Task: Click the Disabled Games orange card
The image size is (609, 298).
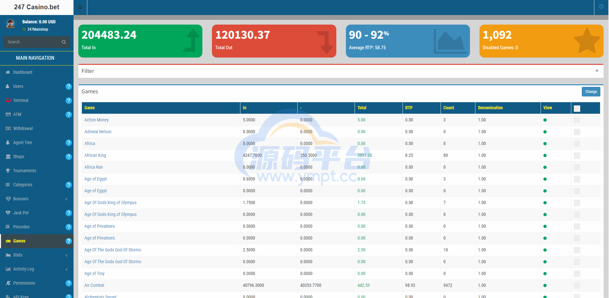Action: (541, 41)
